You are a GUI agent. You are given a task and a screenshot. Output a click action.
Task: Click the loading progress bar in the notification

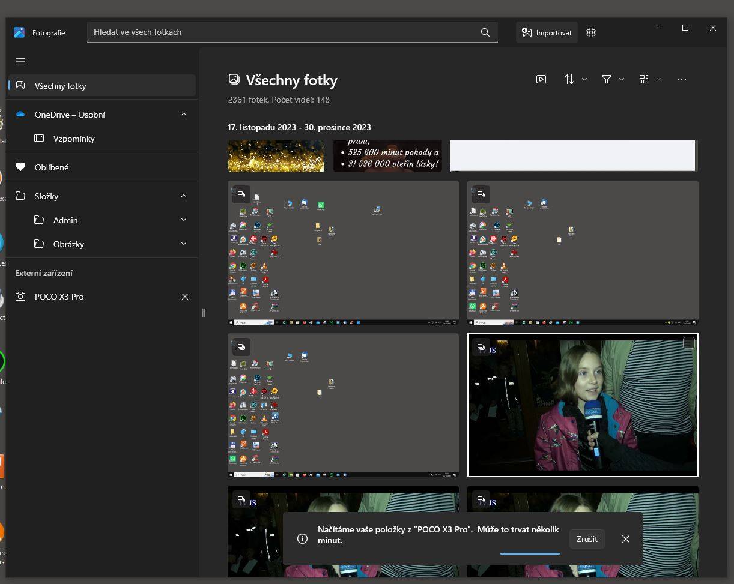(530, 553)
